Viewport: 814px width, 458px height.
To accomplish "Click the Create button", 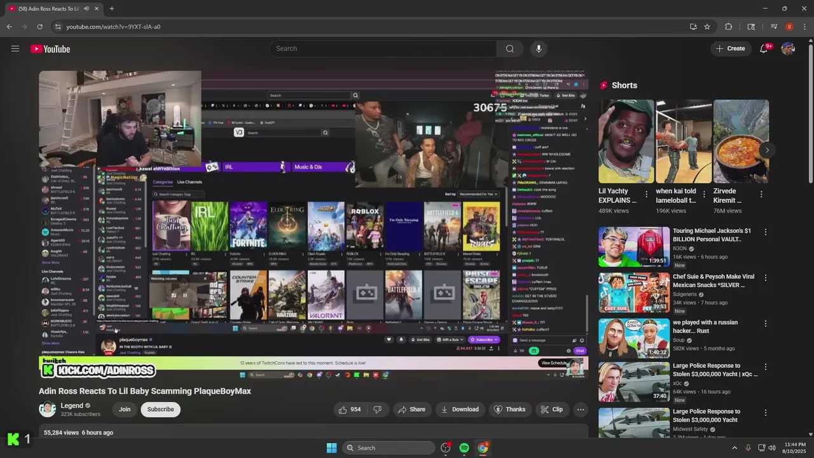I will (x=730, y=49).
